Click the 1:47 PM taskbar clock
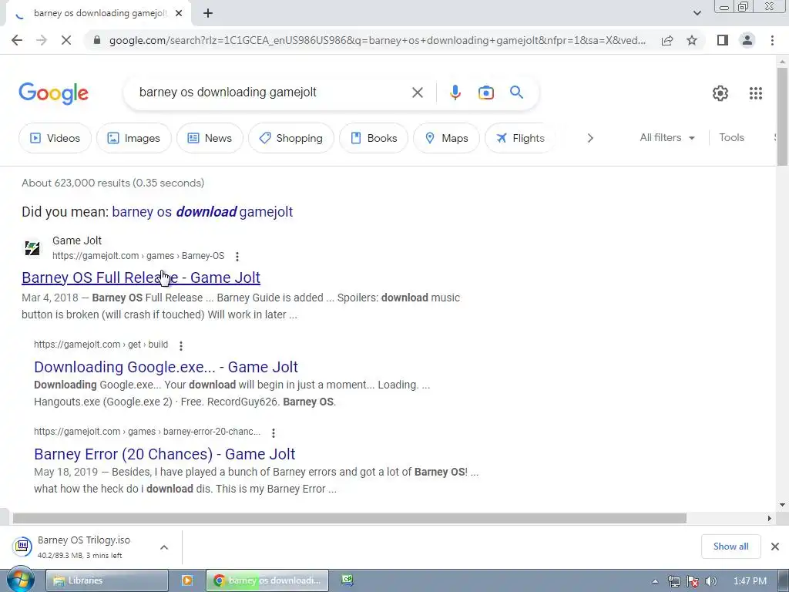Image resolution: width=789 pixels, height=592 pixels. point(750,581)
